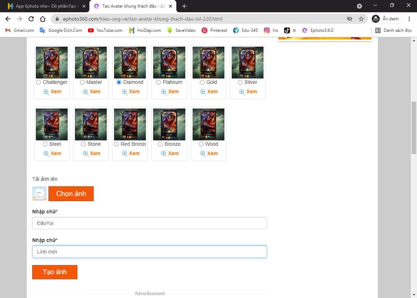The width and height of the screenshot is (417, 298).
Task: Preview Gold frame with Xem
Action: pyautogui.click(x=209, y=92)
